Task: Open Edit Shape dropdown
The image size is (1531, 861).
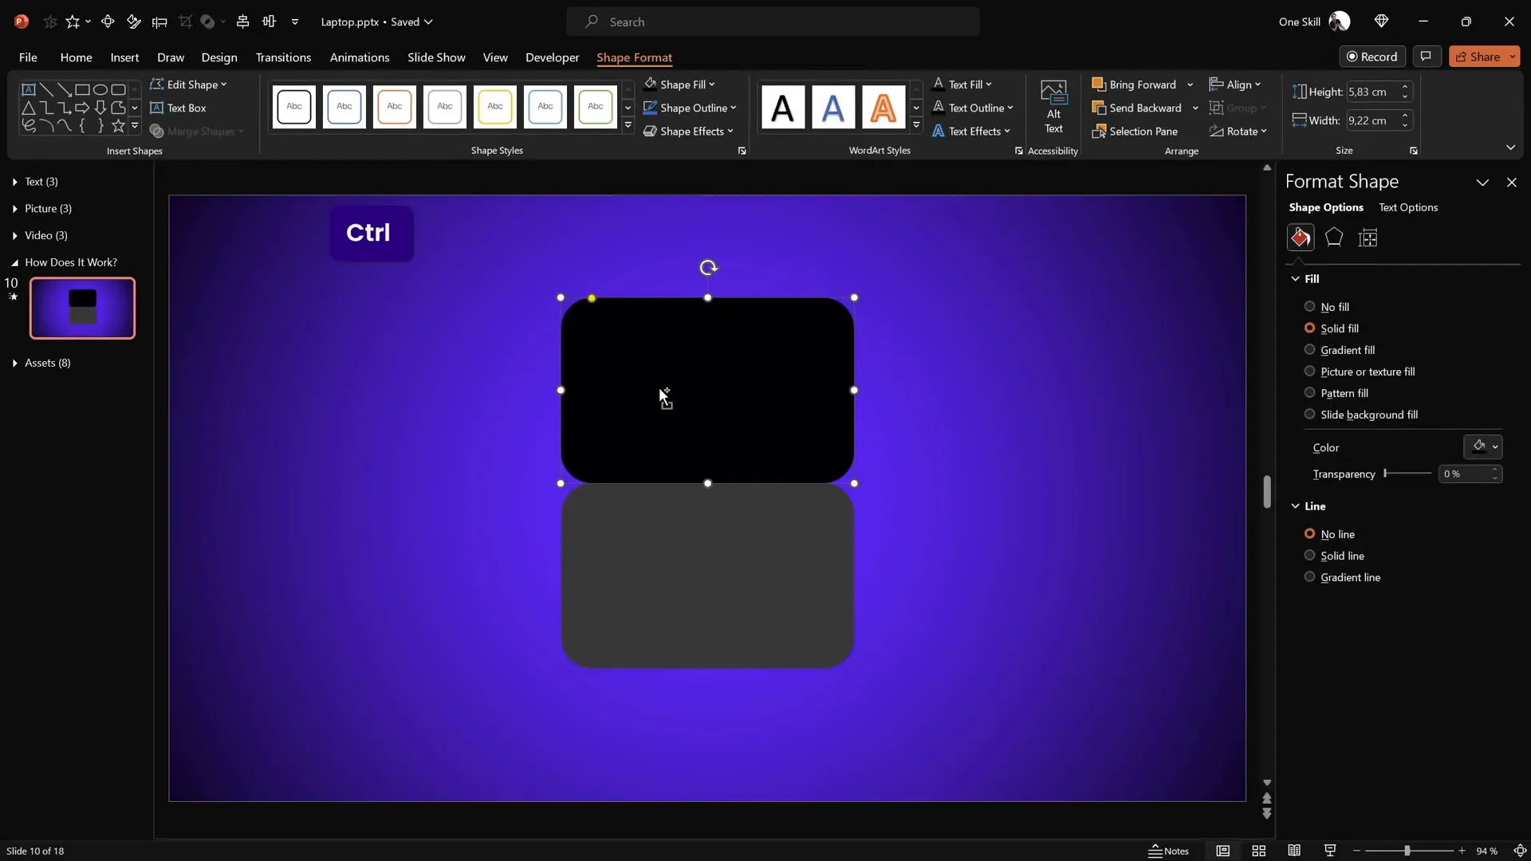Action: click(189, 85)
